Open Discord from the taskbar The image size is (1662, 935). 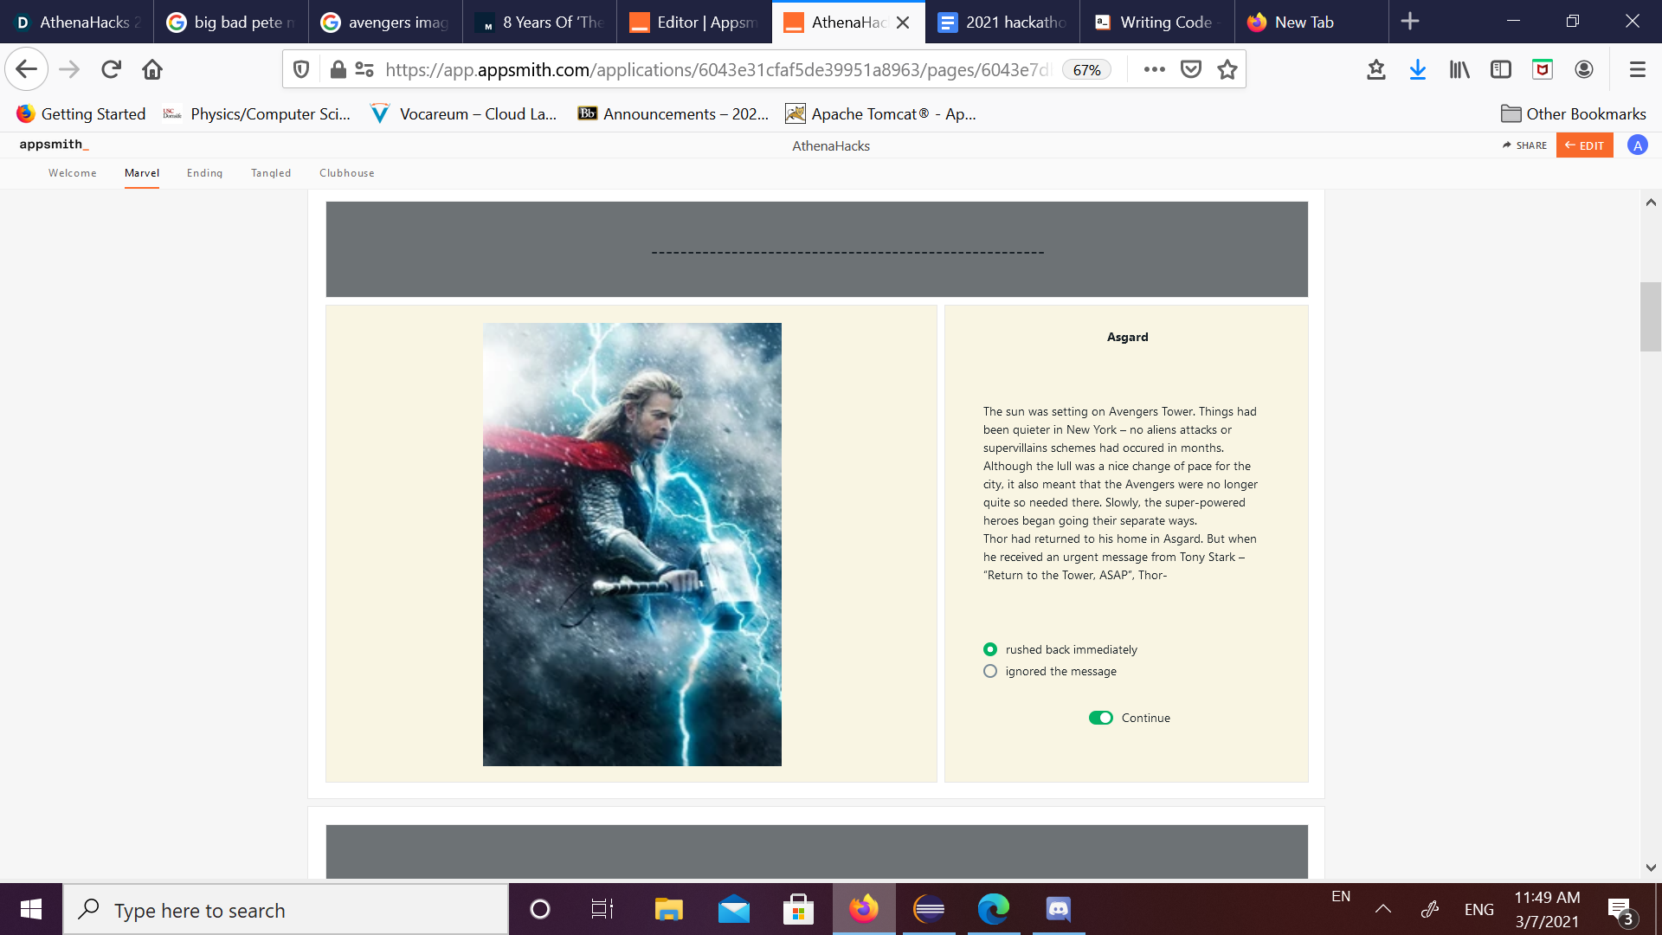pos(1058,909)
